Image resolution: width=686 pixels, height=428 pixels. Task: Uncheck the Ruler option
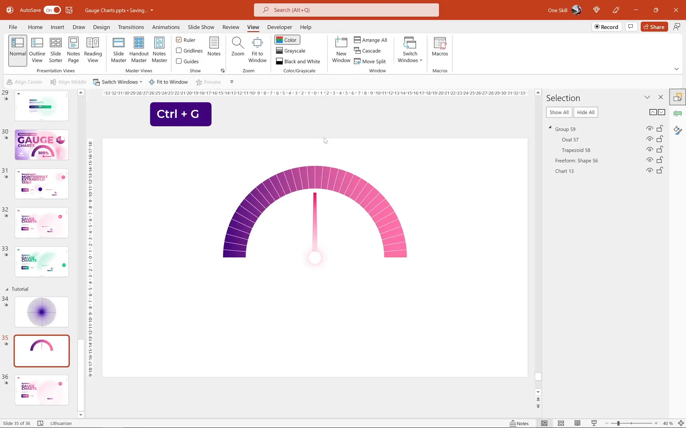(179, 40)
